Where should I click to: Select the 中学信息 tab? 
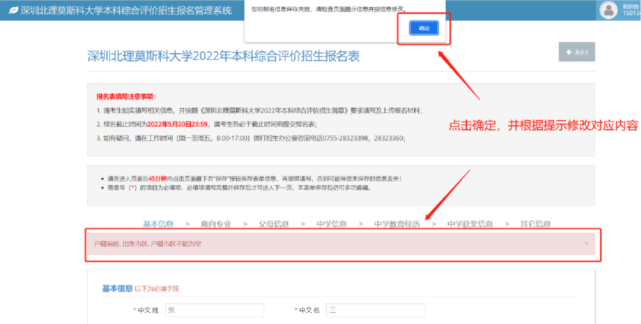click(332, 224)
